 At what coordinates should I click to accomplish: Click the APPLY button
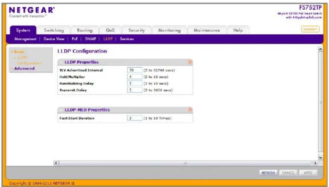pyautogui.click(x=308, y=173)
